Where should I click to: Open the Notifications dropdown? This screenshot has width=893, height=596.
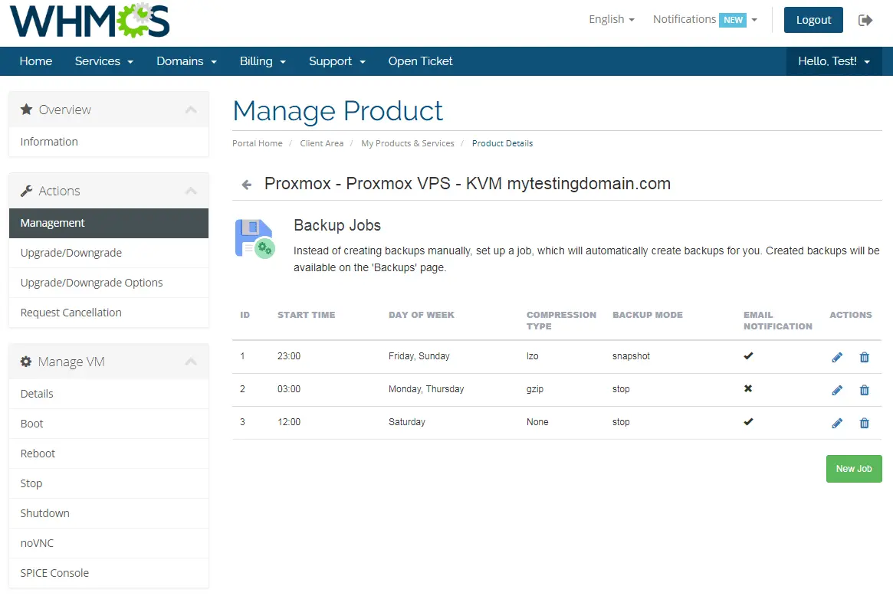point(705,19)
